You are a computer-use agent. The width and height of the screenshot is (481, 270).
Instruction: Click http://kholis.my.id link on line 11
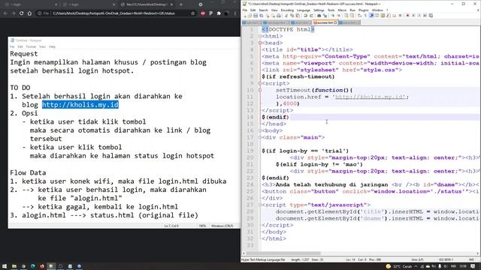[370, 97]
